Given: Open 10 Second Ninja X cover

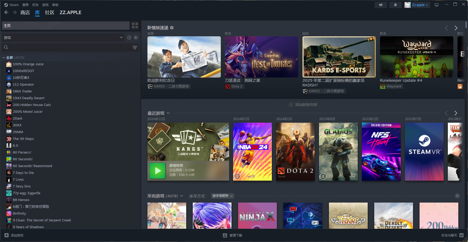Looking at the screenshot, I should 257,216.
